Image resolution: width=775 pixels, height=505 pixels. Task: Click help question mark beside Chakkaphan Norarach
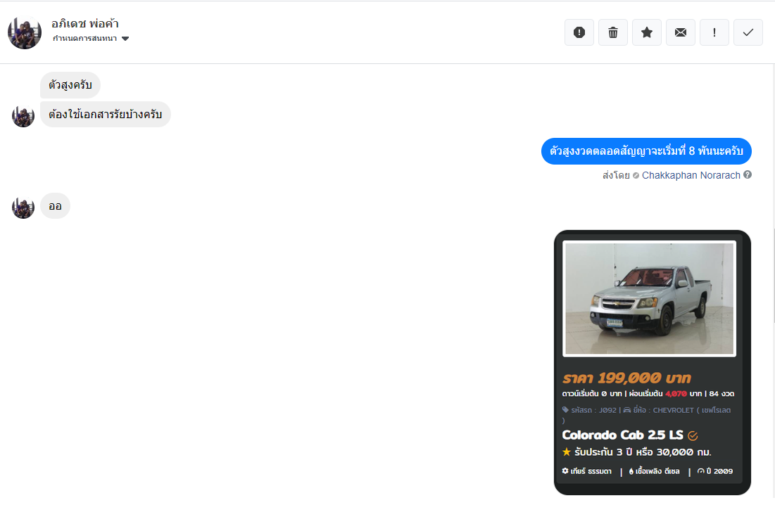[x=748, y=174]
